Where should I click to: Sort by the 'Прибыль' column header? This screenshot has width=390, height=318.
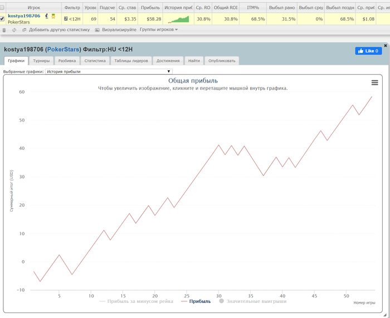point(150,8)
